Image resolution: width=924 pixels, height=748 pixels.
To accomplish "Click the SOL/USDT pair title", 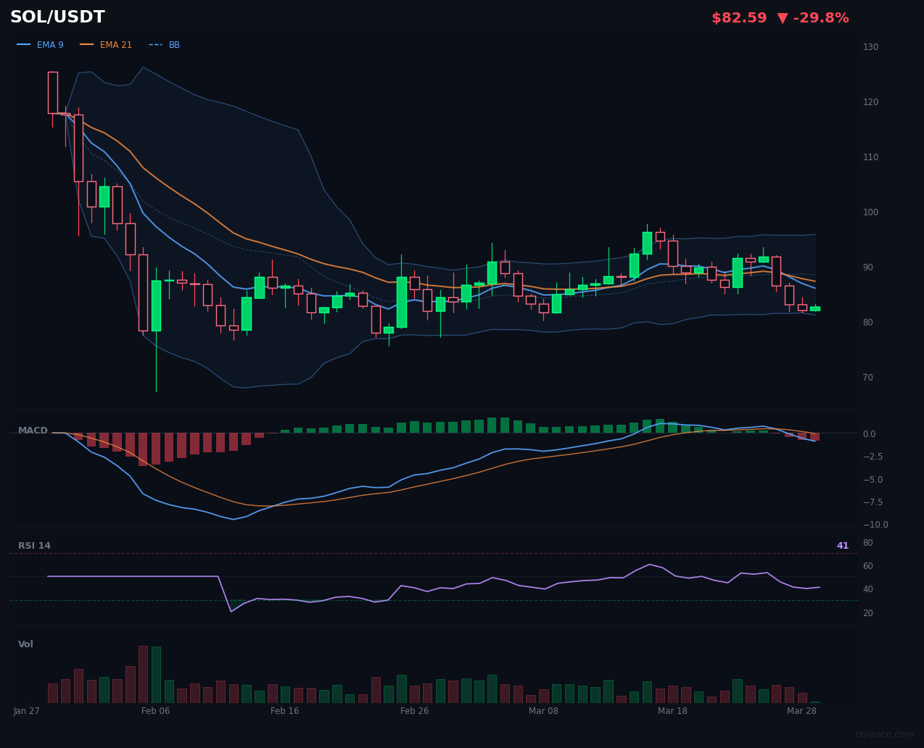I will pyautogui.click(x=57, y=17).
